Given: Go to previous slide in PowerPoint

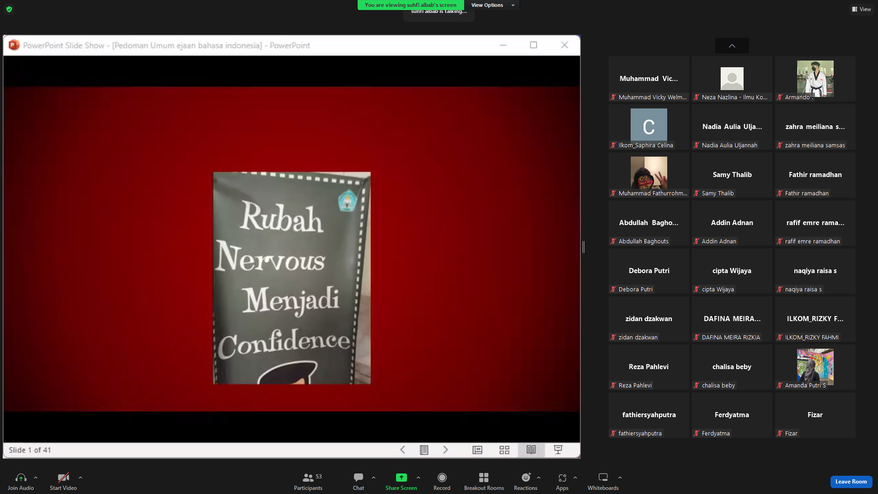Looking at the screenshot, I should click(x=402, y=450).
